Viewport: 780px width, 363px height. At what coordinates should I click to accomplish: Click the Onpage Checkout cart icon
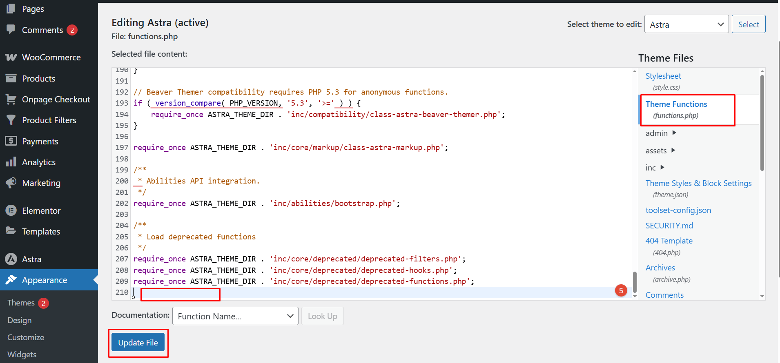(11, 99)
